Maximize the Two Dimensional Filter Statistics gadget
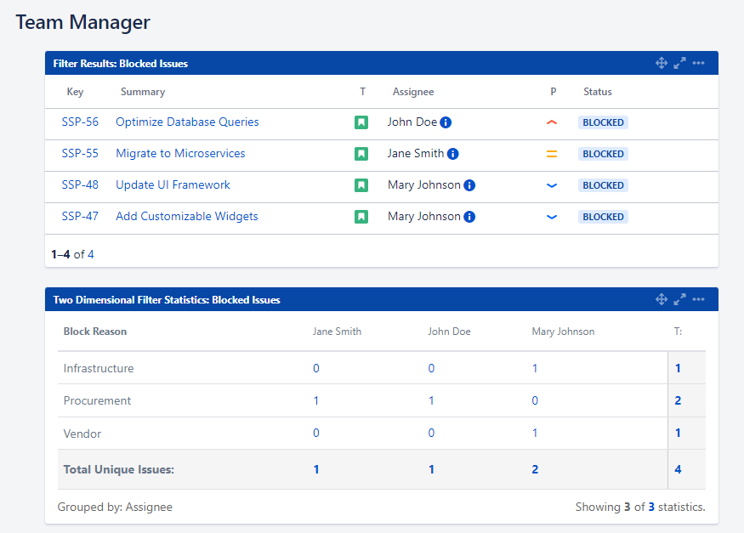The width and height of the screenshot is (744, 533). (679, 299)
